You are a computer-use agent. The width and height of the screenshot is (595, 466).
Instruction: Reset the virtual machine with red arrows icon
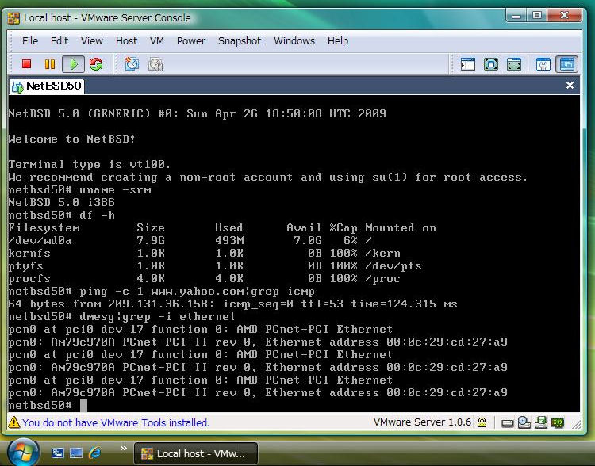96,64
